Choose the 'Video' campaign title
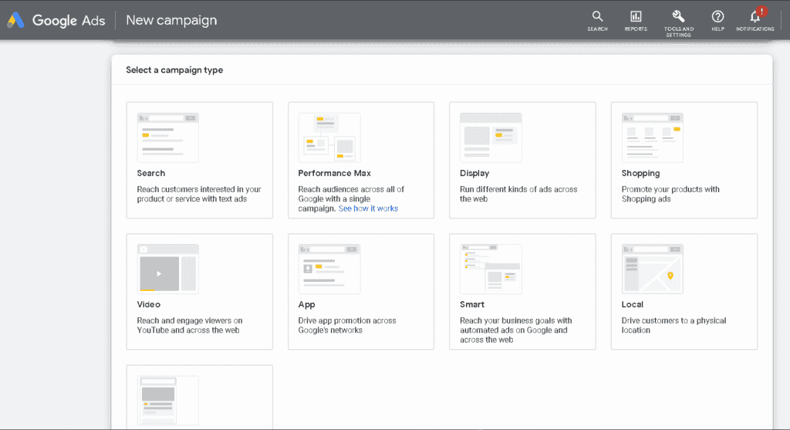 pyautogui.click(x=149, y=304)
